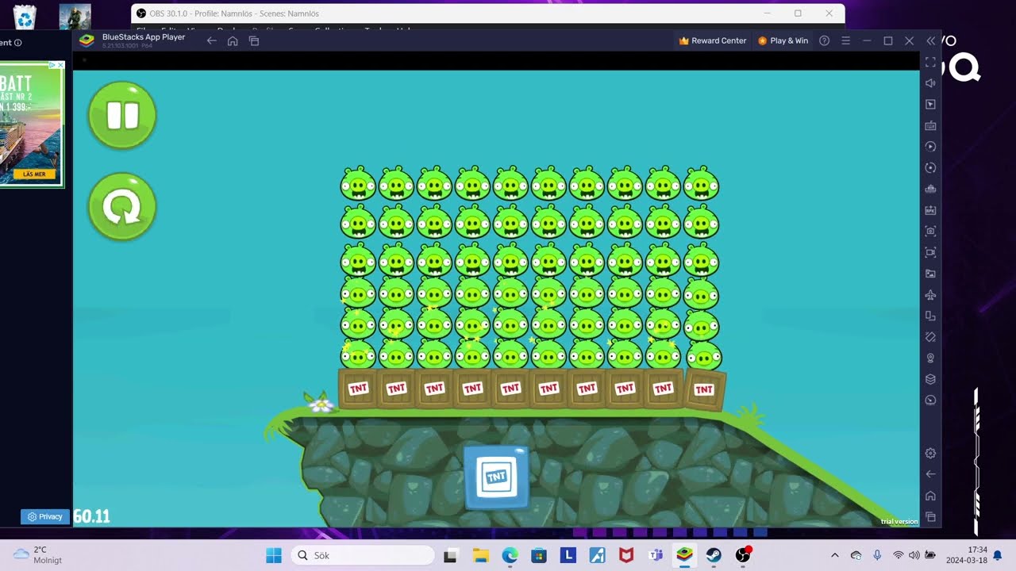The image size is (1016, 571).
Task: Click the sidebar home button
Action: [x=930, y=496]
